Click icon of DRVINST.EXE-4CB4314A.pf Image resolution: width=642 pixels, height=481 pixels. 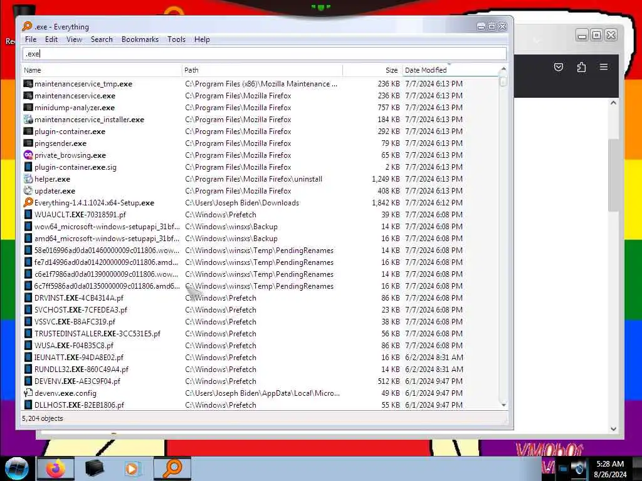coord(28,297)
